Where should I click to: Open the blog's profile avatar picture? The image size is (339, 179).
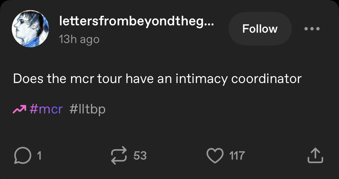[30, 29]
